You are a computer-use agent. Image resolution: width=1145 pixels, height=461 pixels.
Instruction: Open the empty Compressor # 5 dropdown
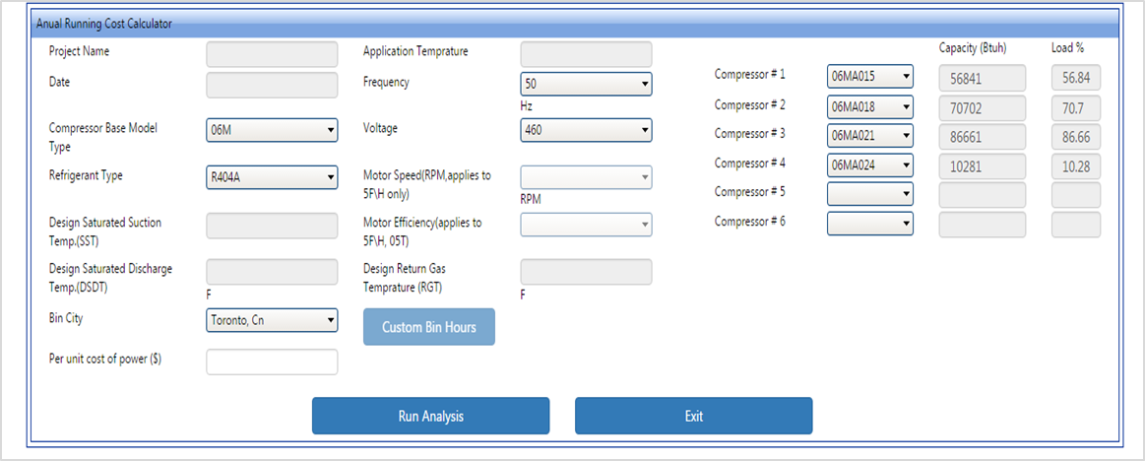(x=870, y=194)
